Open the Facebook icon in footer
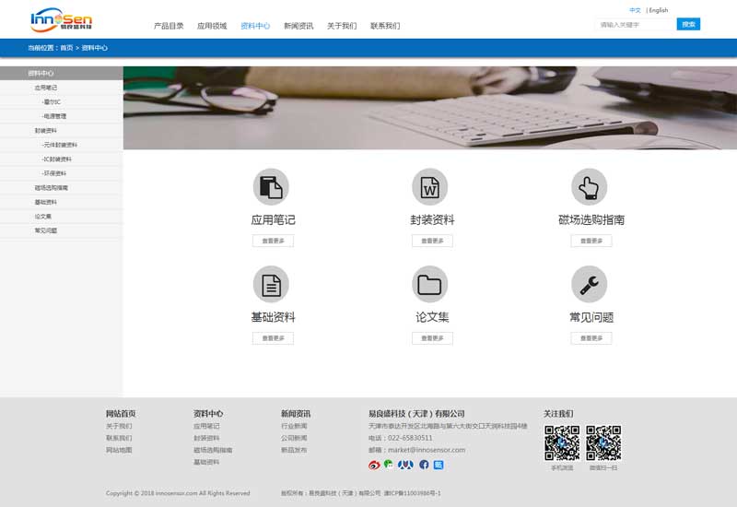Image resolution: width=737 pixels, height=507 pixels. [x=424, y=465]
